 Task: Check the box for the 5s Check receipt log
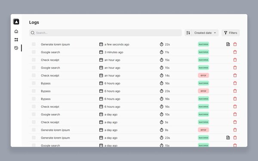tap(34, 122)
